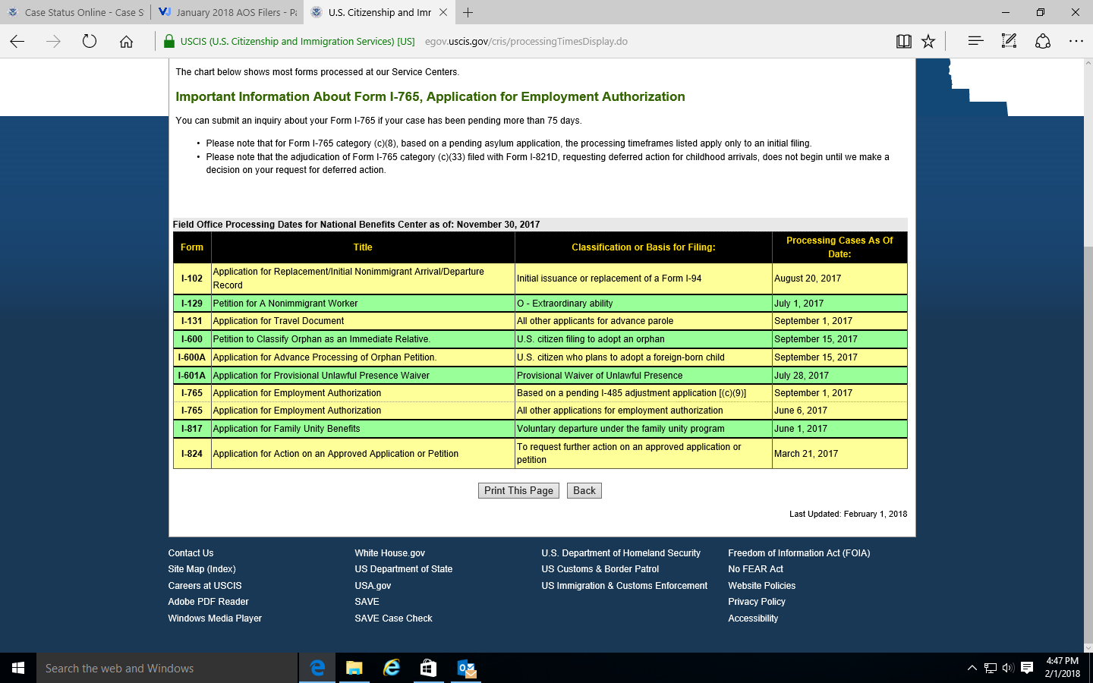Open Reading view book icon
Viewport: 1093px width, 683px height.
(903, 42)
